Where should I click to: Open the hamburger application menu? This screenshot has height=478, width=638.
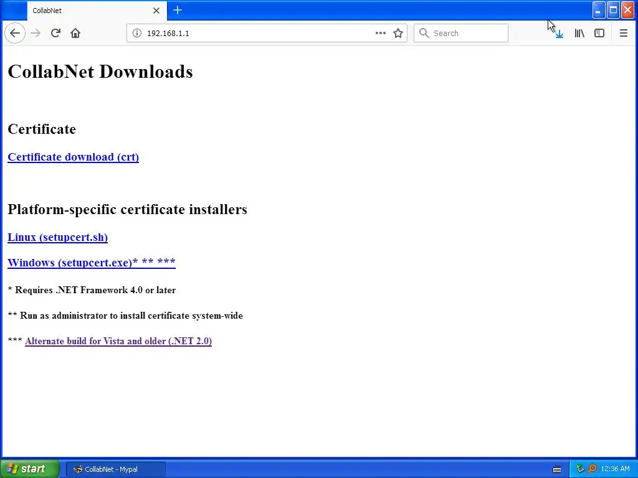click(x=623, y=34)
